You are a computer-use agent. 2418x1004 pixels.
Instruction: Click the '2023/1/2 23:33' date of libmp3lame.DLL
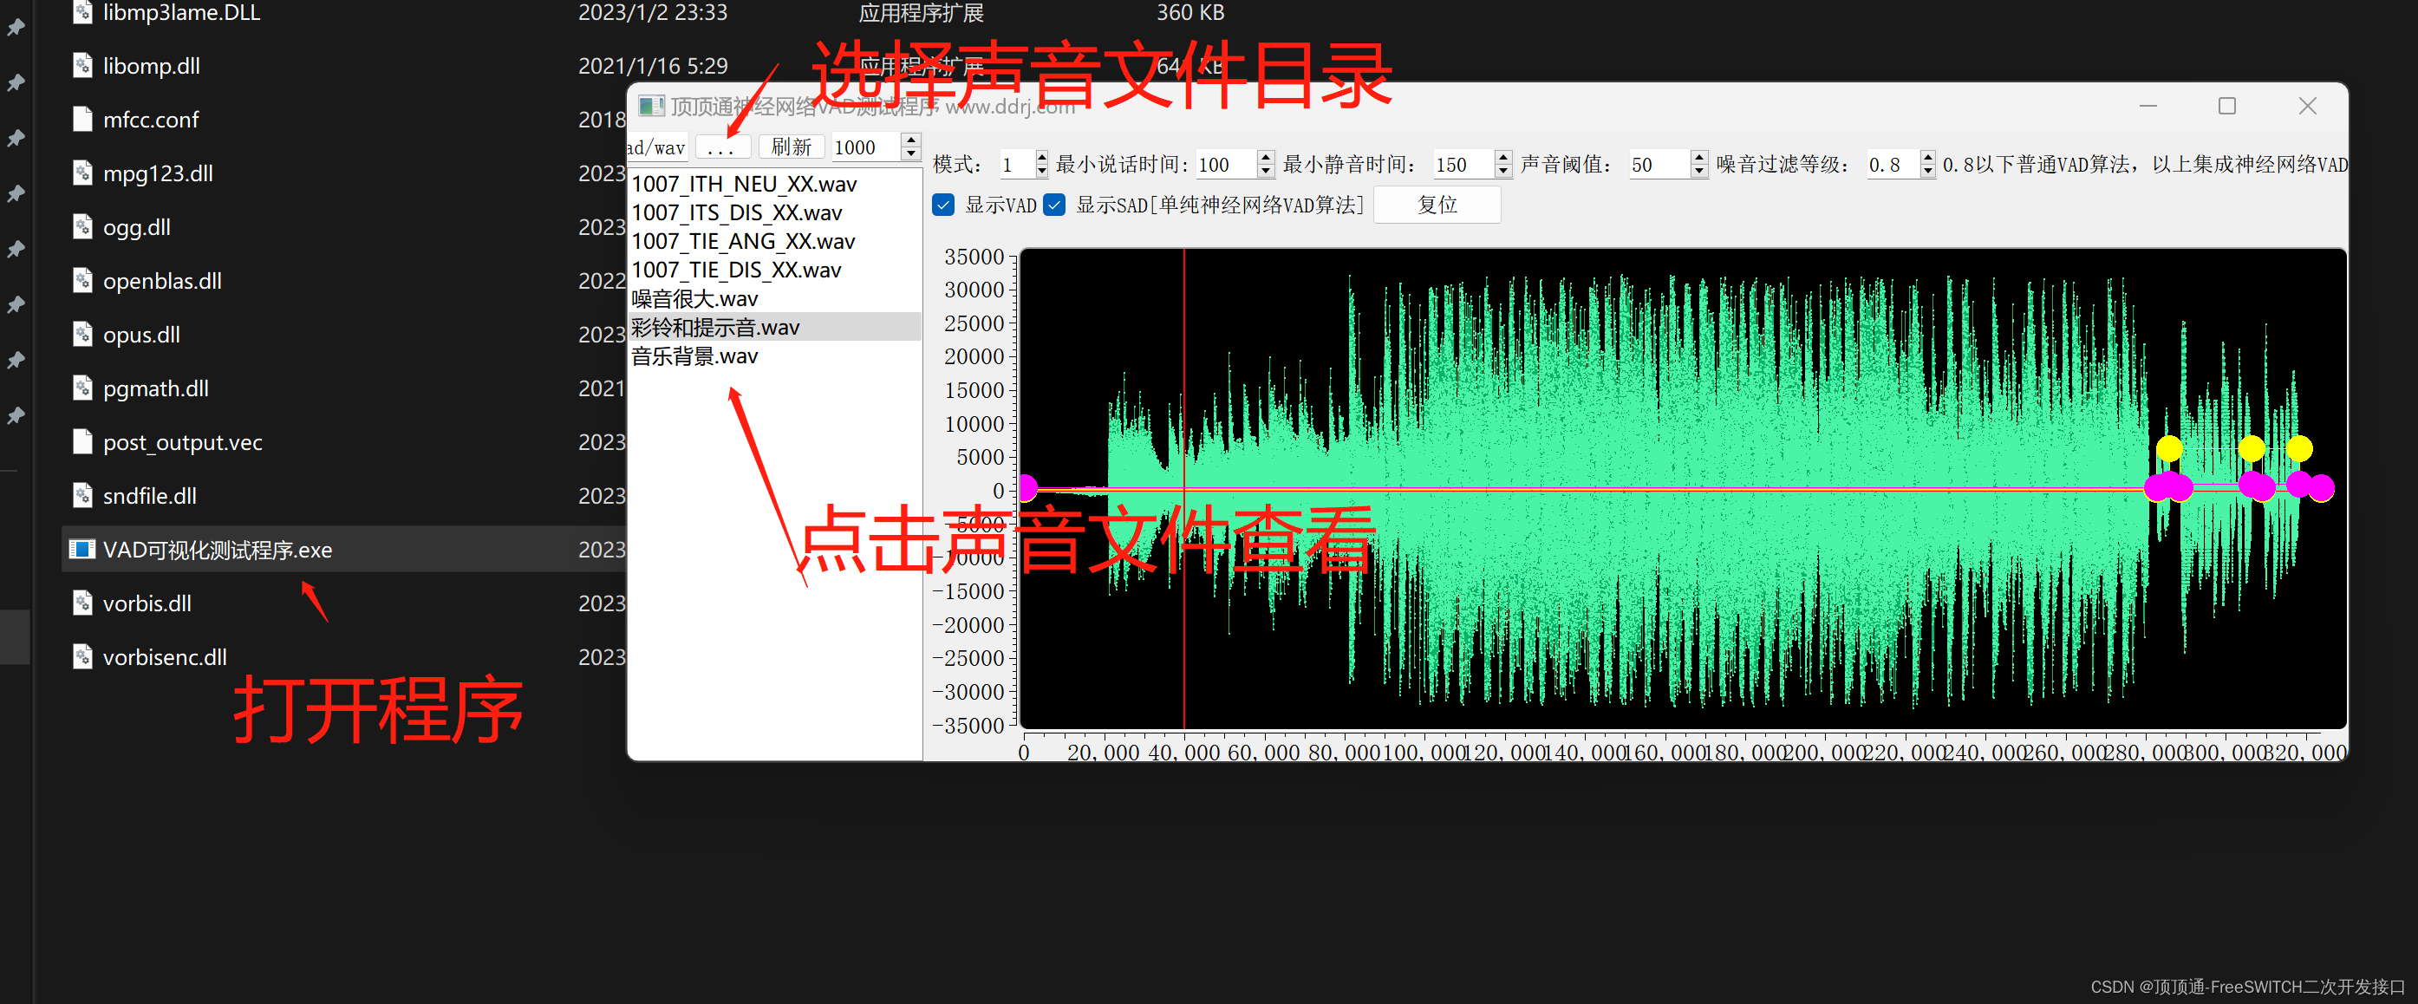[652, 12]
